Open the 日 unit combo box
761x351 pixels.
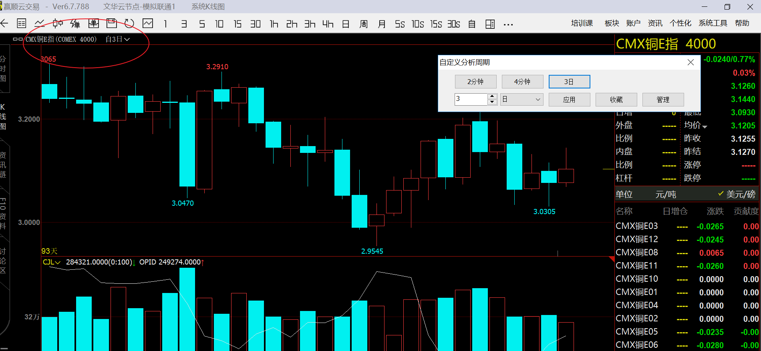click(x=521, y=99)
